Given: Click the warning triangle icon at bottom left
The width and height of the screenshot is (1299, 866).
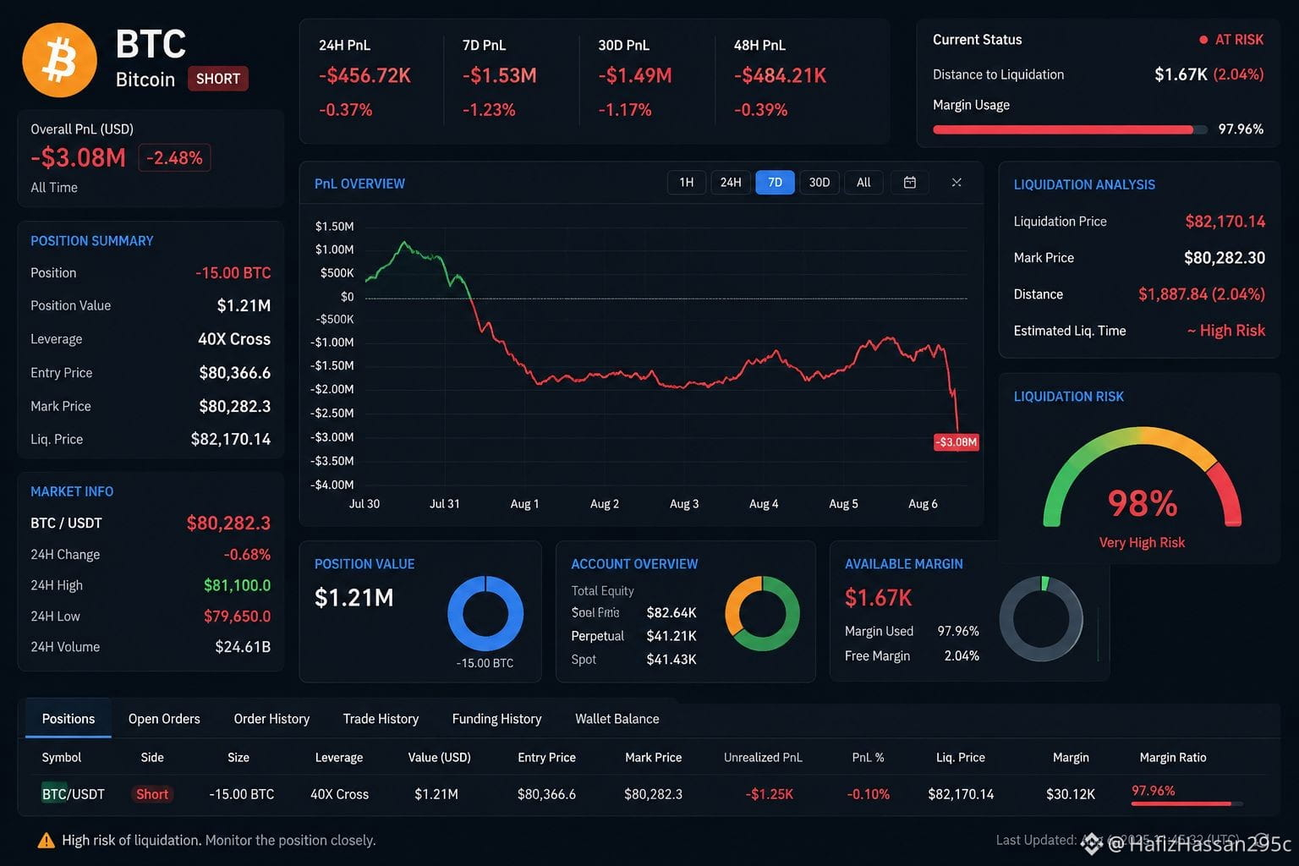Looking at the screenshot, I should pos(47,840).
